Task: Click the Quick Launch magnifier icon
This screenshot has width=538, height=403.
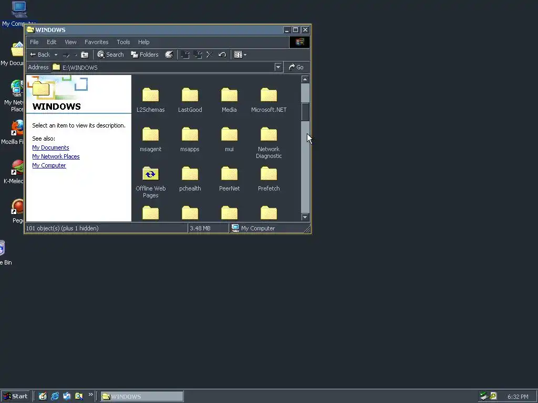Action: 79,396
